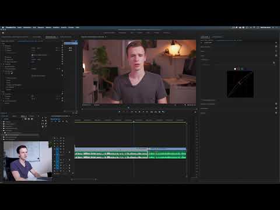Screen dimensions: 280x210
Task: Toggle Comparison View in Program monitor
Action: tap(163, 112)
